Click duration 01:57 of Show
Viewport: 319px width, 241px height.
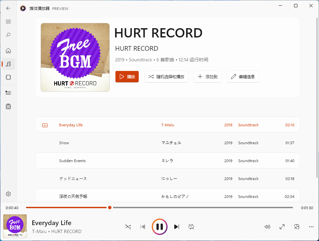pyautogui.click(x=290, y=143)
